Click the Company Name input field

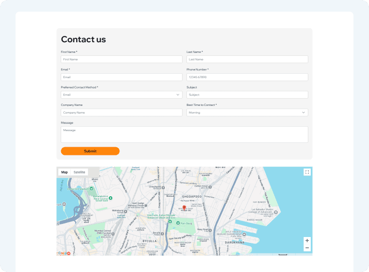(121, 113)
